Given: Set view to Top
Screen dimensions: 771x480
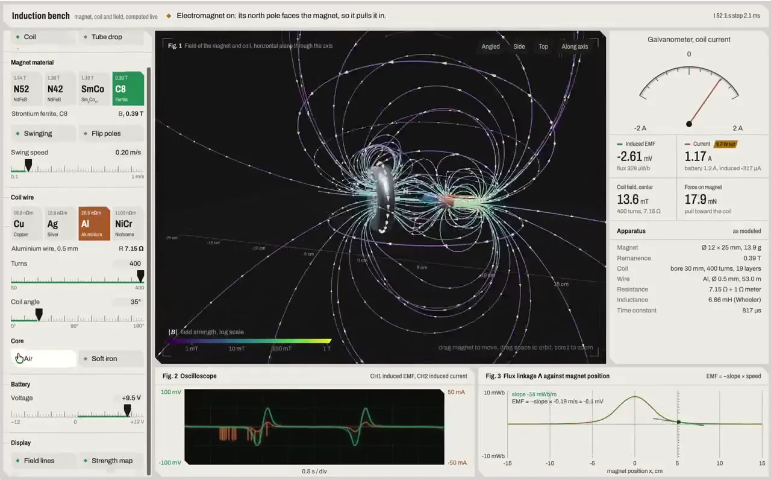Looking at the screenshot, I should point(543,46).
